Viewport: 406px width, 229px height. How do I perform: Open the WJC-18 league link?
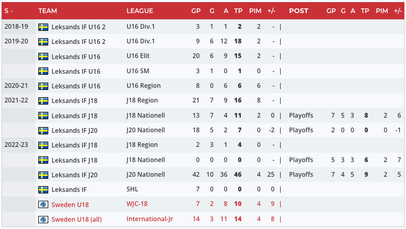point(137,204)
